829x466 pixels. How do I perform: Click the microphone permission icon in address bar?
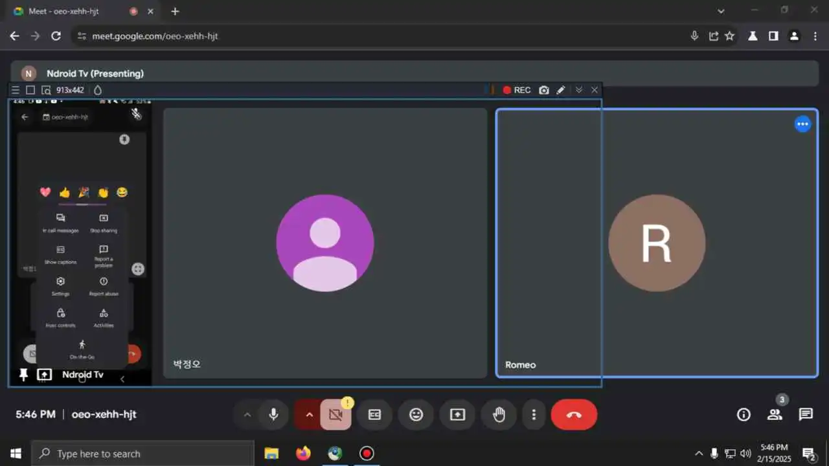coord(694,36)
